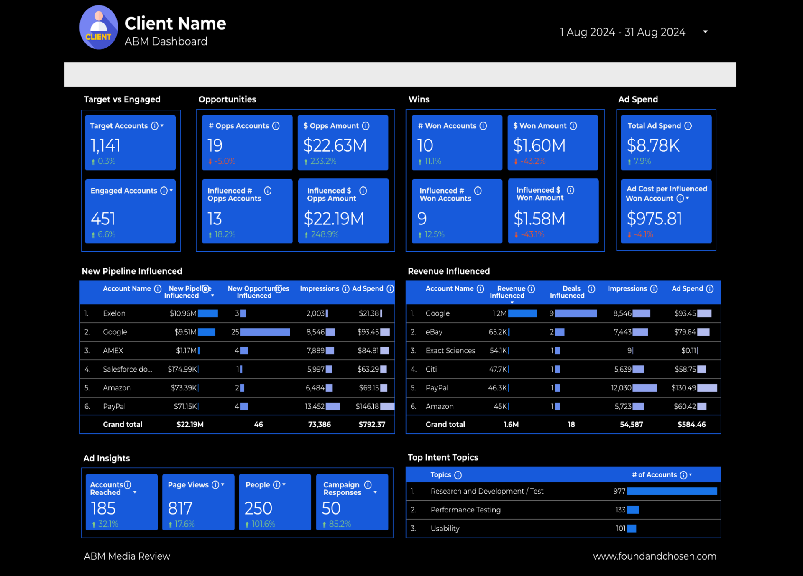Viewport: 803px width, 576px height.
Task: Click info icon next to Topics header
Action: (458, 475)
